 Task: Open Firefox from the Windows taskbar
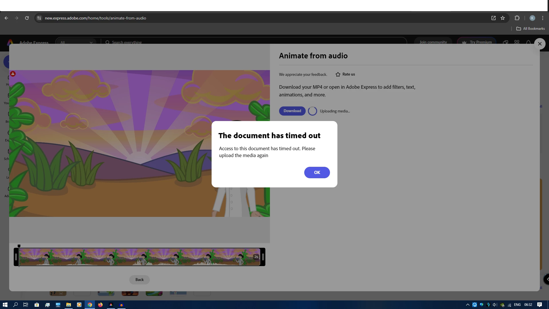click(100, 305)
